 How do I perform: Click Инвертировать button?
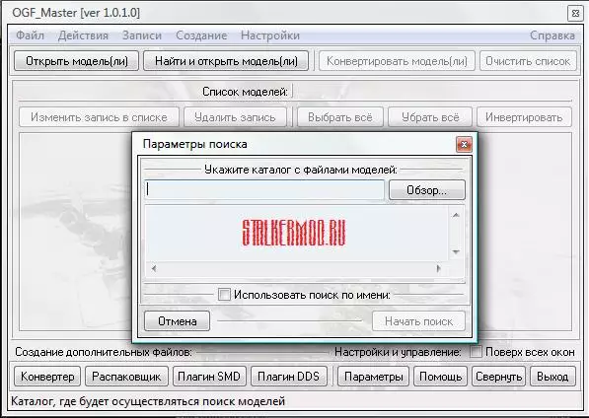tap(524, 117)
